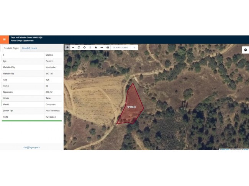
Task: Click the zoom level number box
Action: (x=134, y=47)
